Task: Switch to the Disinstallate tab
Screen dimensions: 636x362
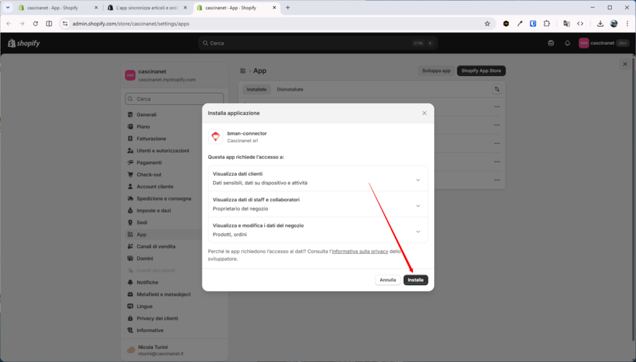Action: [290, 89]
